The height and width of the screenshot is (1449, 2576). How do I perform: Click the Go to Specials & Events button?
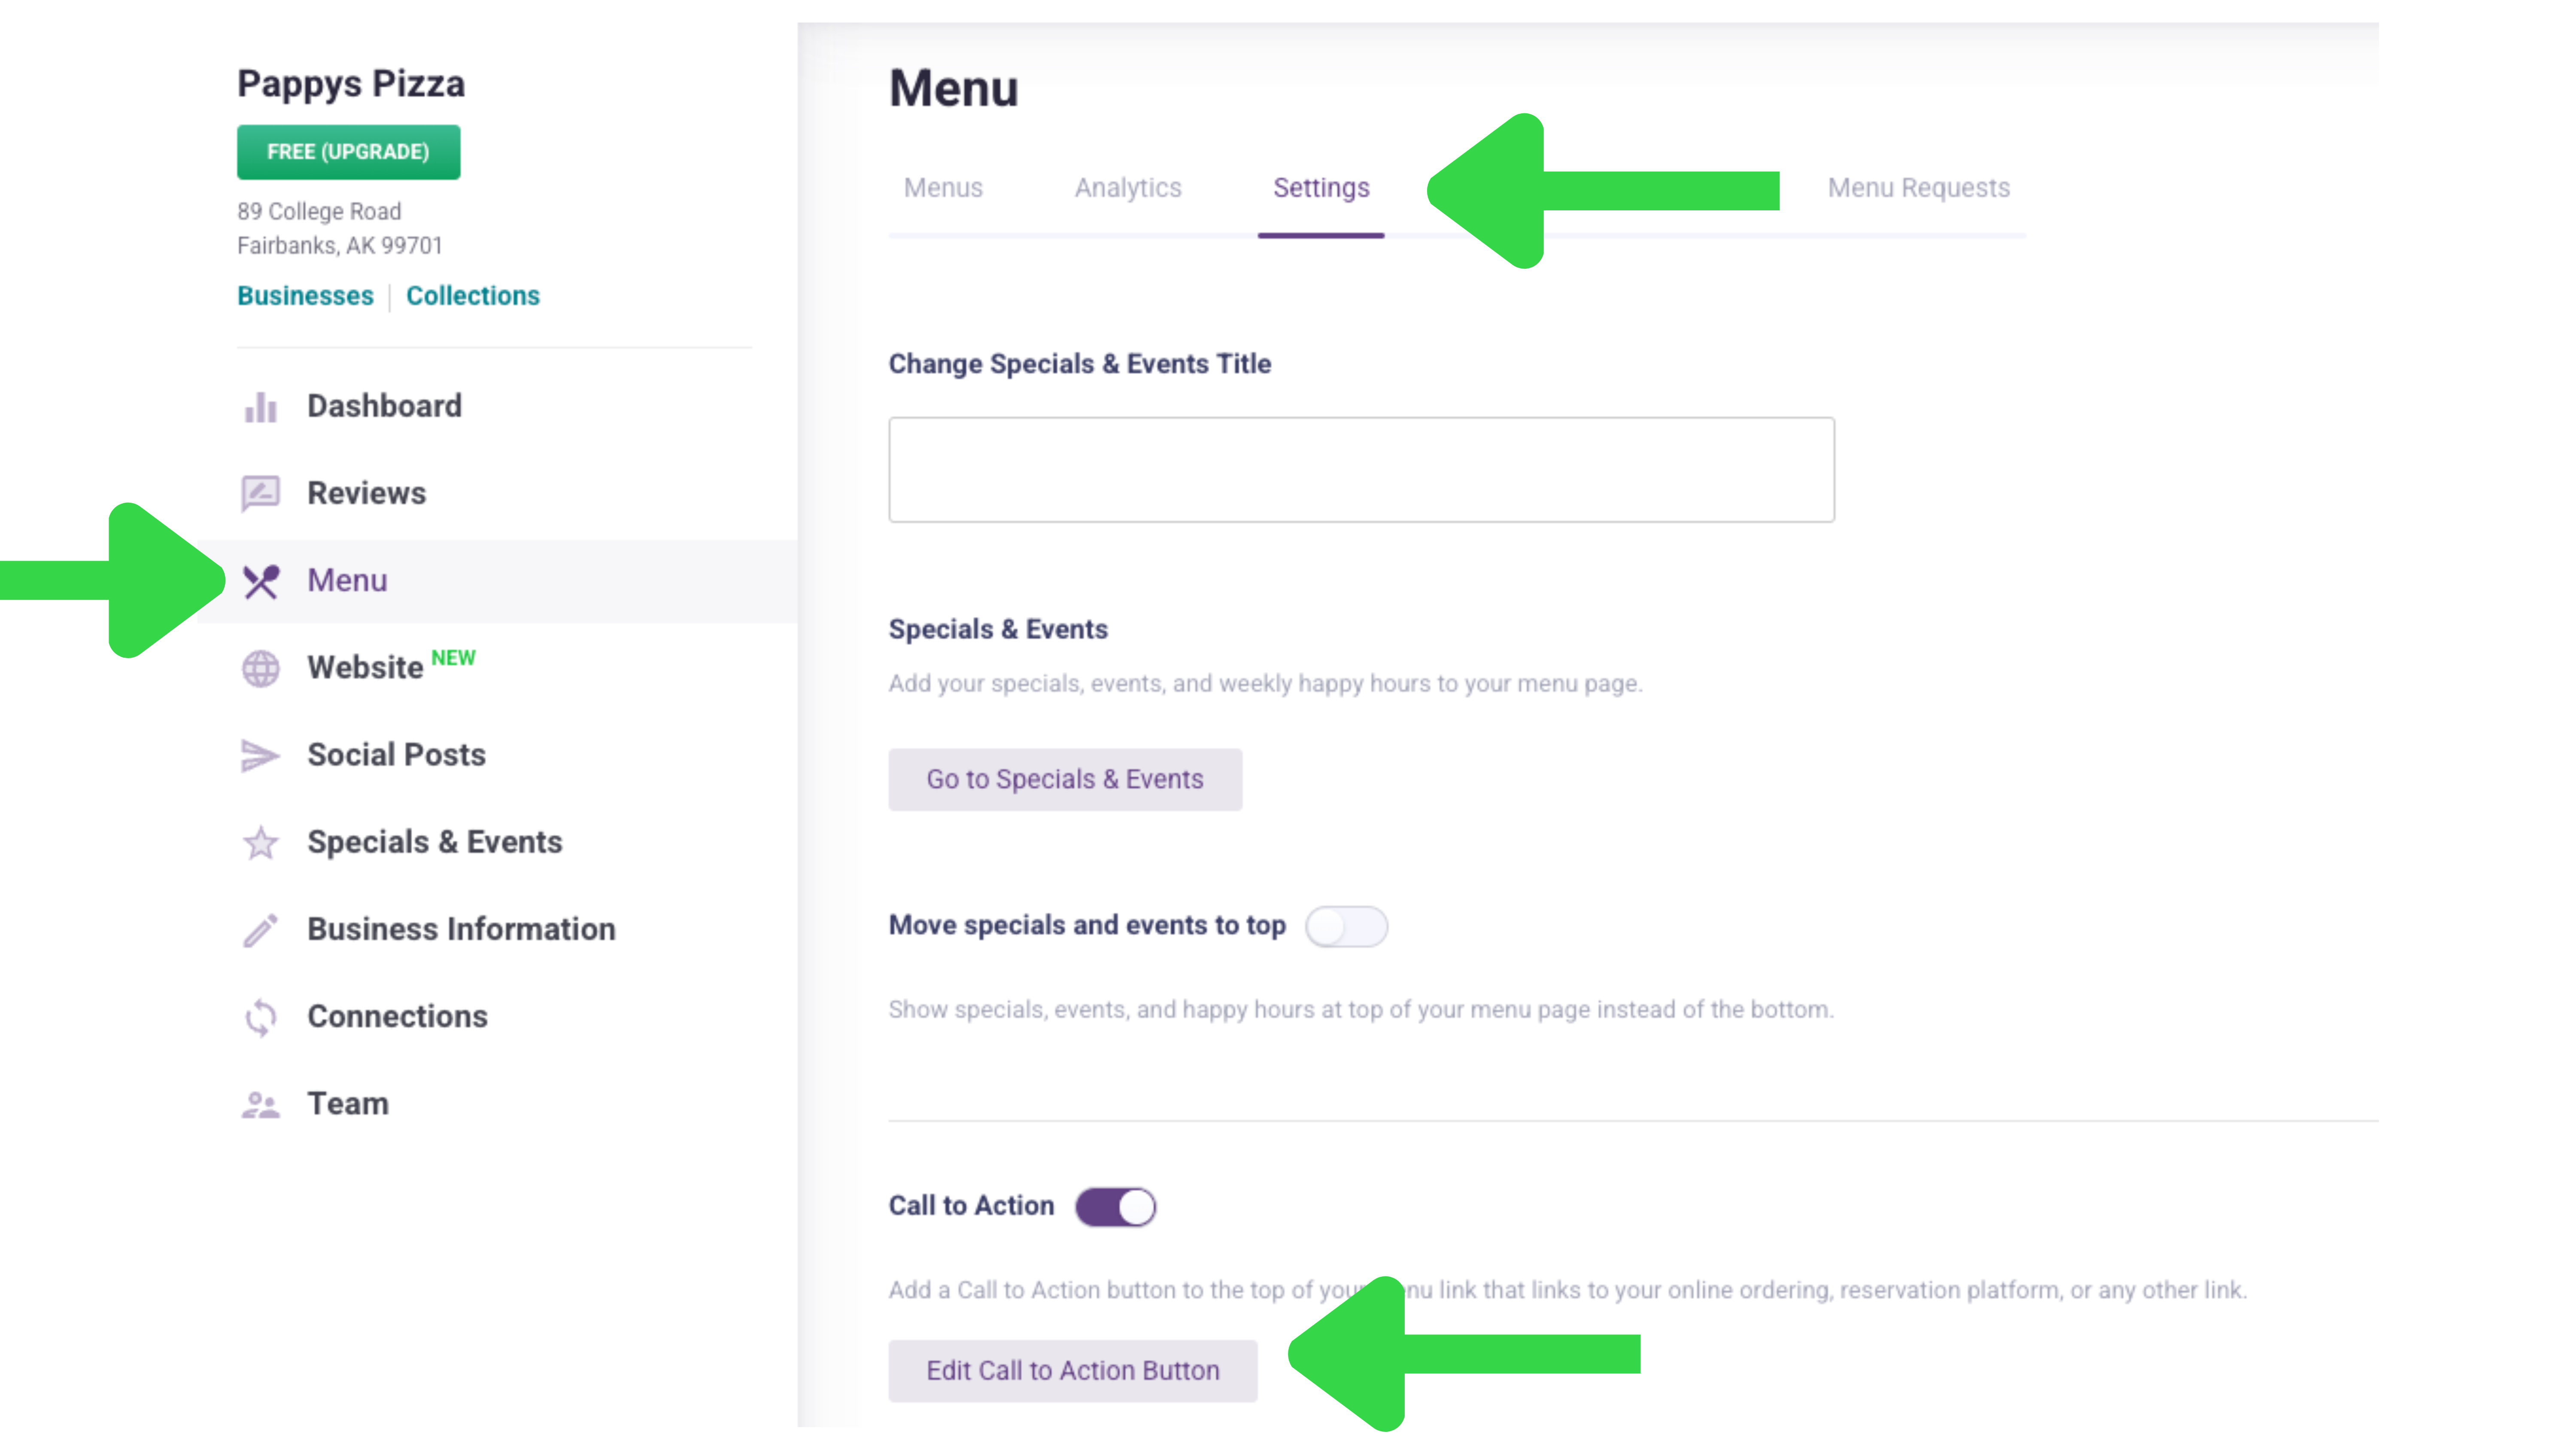pos(1065,779)
